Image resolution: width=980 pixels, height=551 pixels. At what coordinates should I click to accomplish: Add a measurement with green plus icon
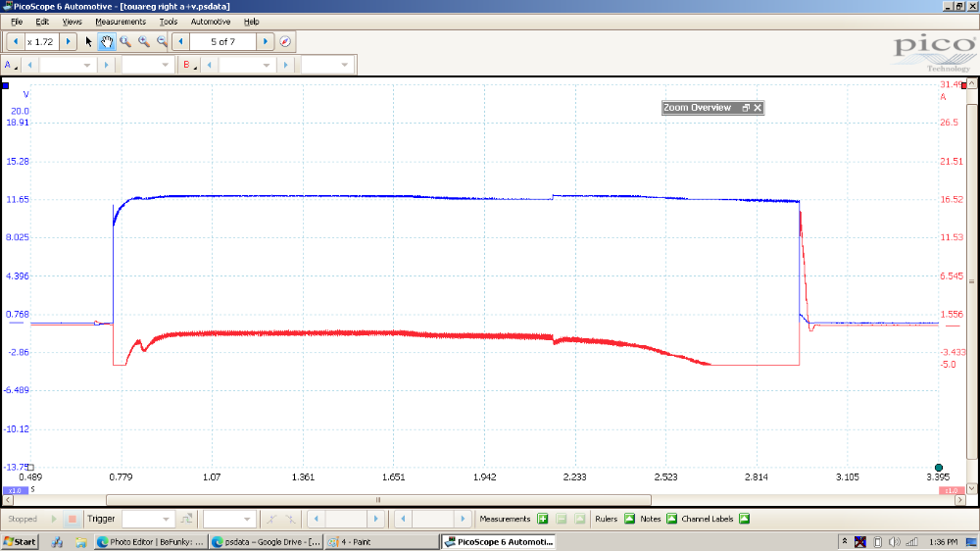(543, 519)
